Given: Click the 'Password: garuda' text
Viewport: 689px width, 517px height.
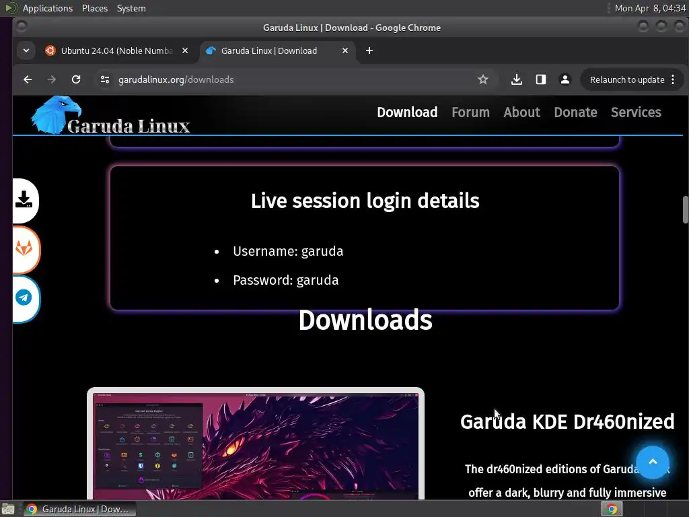Looking at the screenshot, I should click(285, 280).
